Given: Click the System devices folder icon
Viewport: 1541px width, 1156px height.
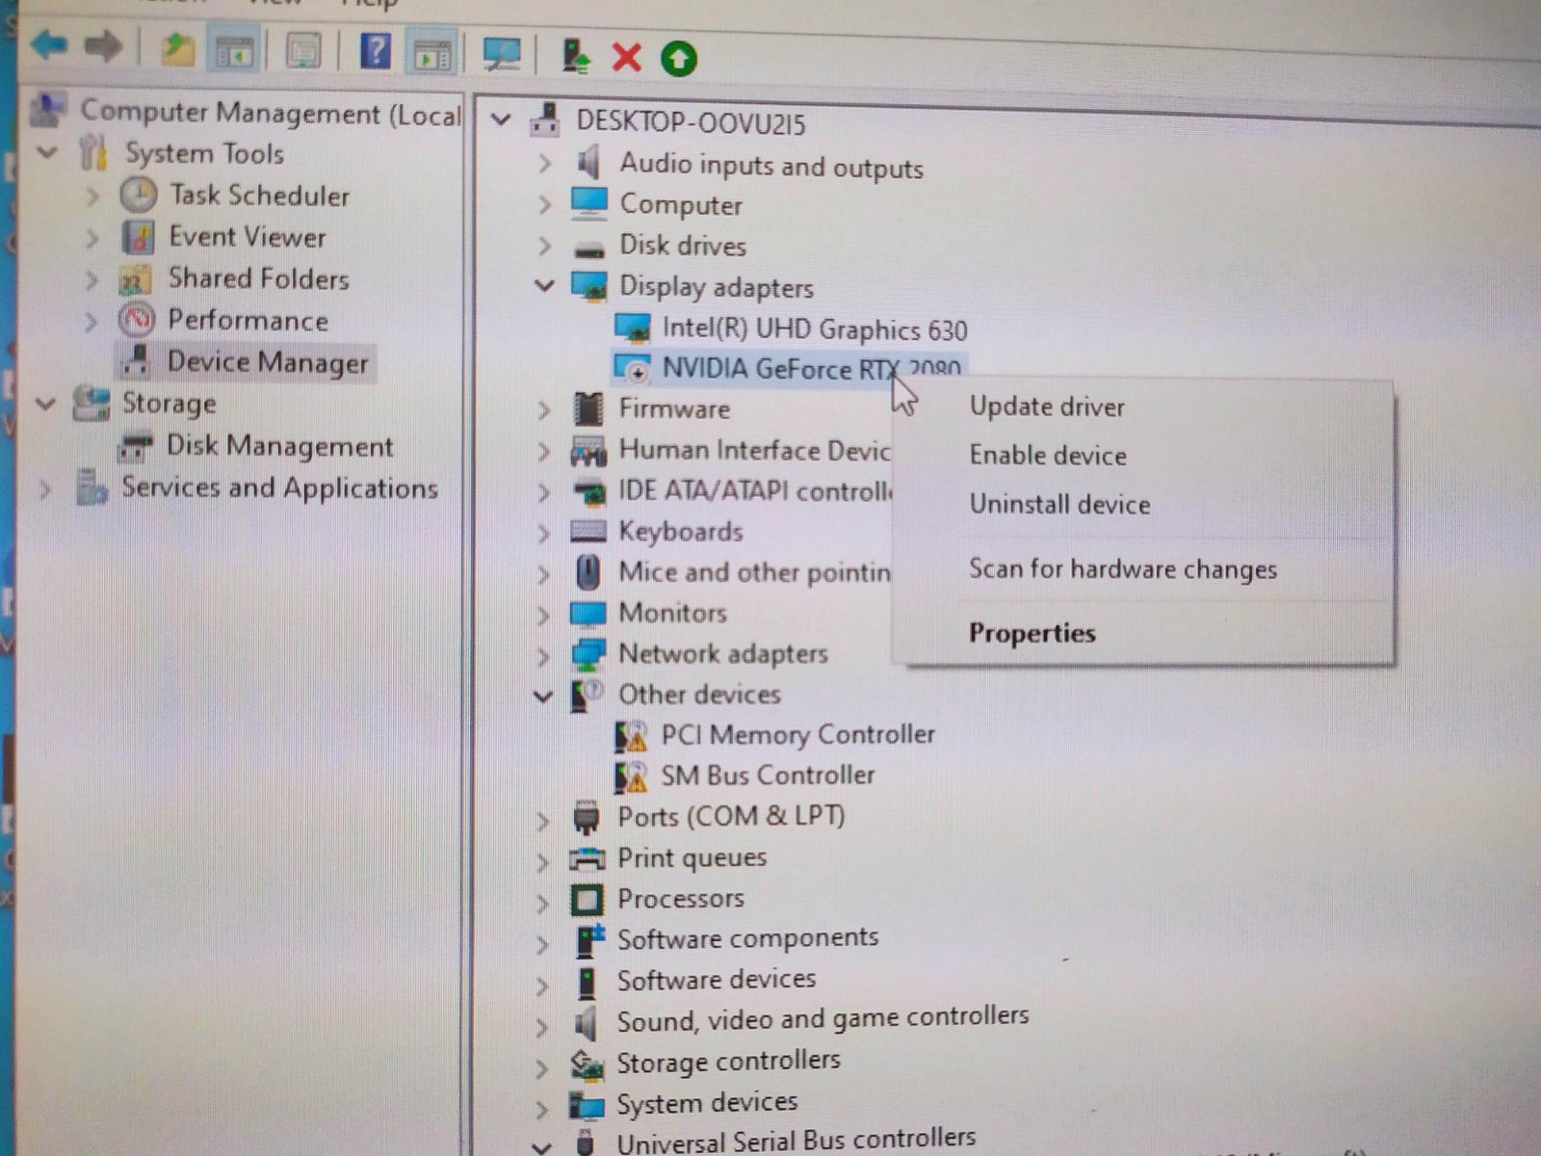Looking at the screenshot, I should tap(586, 1106).
